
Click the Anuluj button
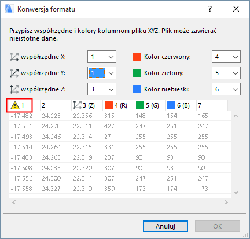[166, 226]
